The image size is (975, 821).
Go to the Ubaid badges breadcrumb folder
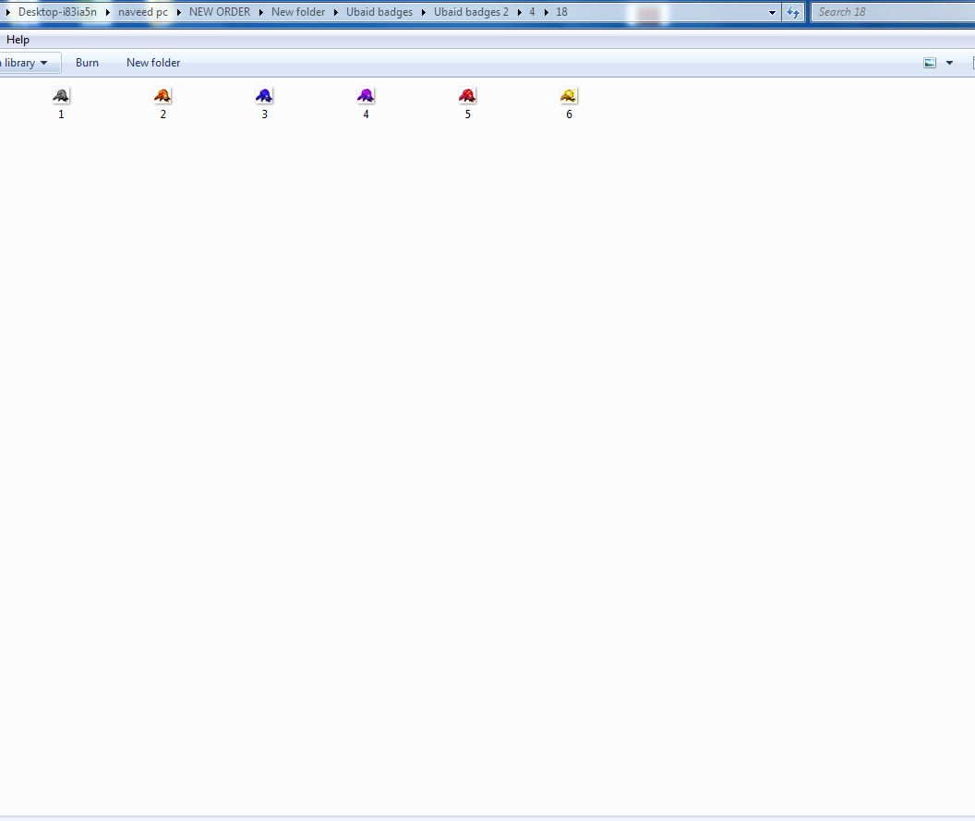(379, 12)
